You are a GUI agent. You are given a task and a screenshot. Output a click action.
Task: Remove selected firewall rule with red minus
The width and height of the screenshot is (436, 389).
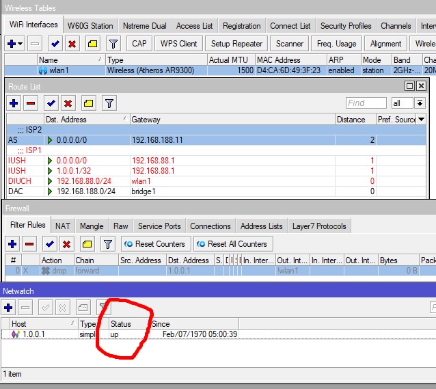(29, 244)
